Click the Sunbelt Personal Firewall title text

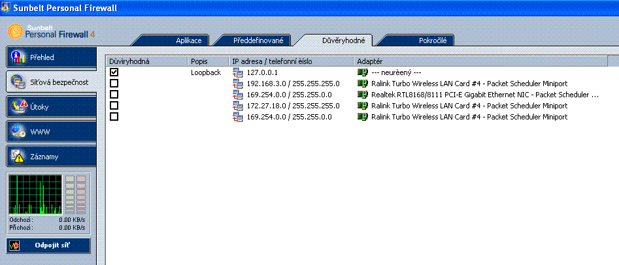click(65, 8)
